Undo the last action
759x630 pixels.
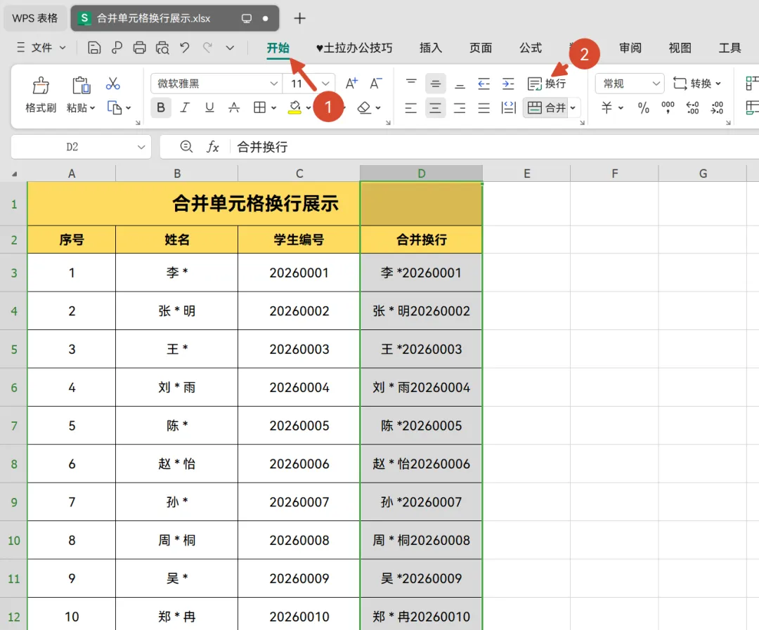[x=184, y=48]
